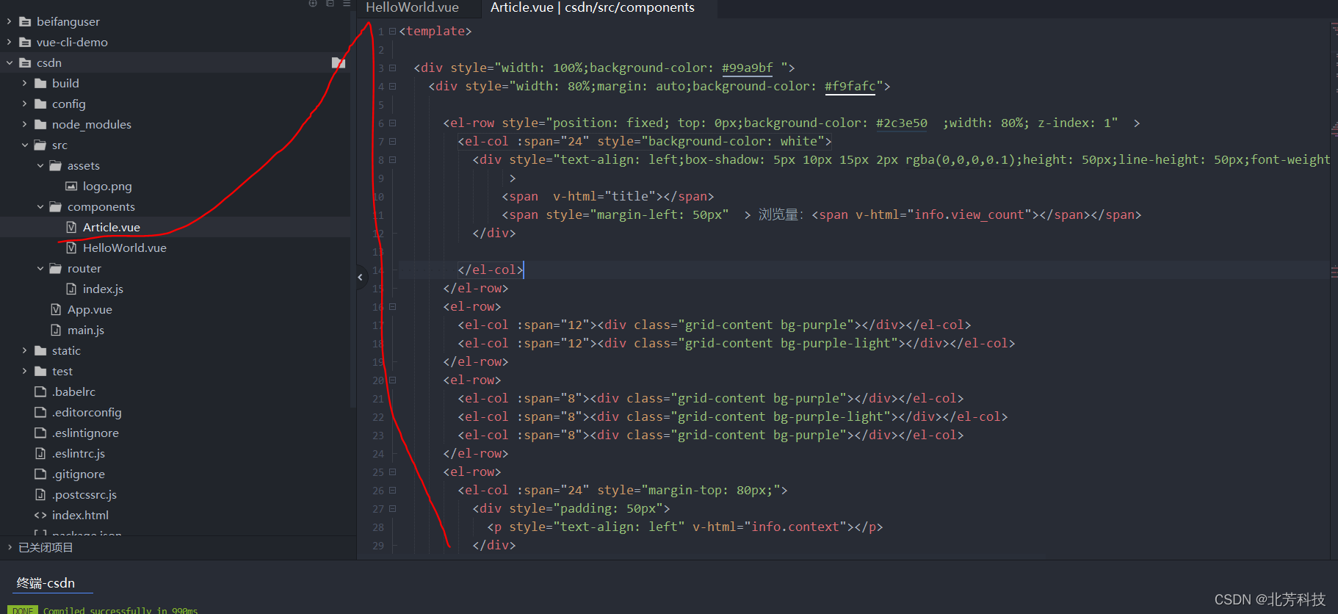The image size is (1338, 614).
Task: Click the collapse-all icon above project tree
Action: 330,4
